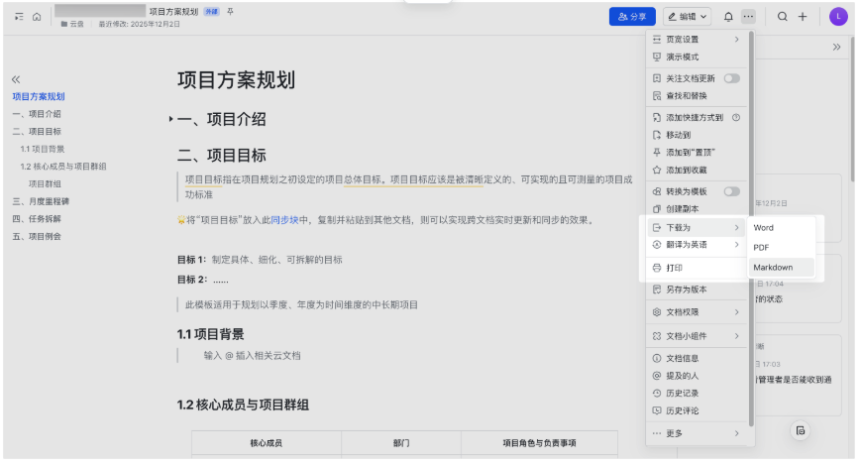The height and width of the screenshot is (464, 860).
Task: Click the menu's vertical scrollbar
Action: [x=751, y=228]
